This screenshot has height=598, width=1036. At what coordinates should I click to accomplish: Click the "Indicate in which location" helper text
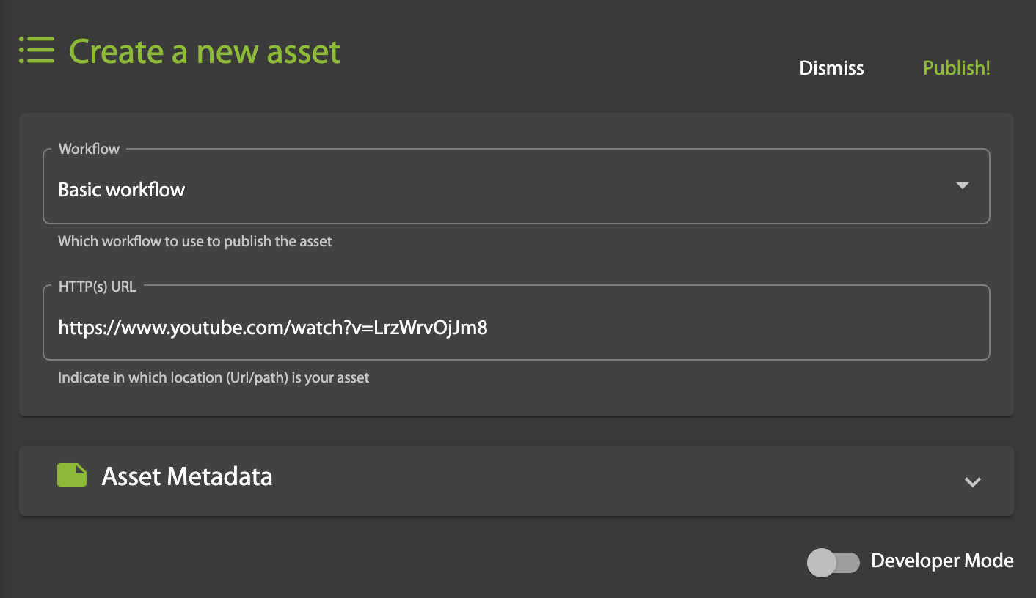pos(214,378)
